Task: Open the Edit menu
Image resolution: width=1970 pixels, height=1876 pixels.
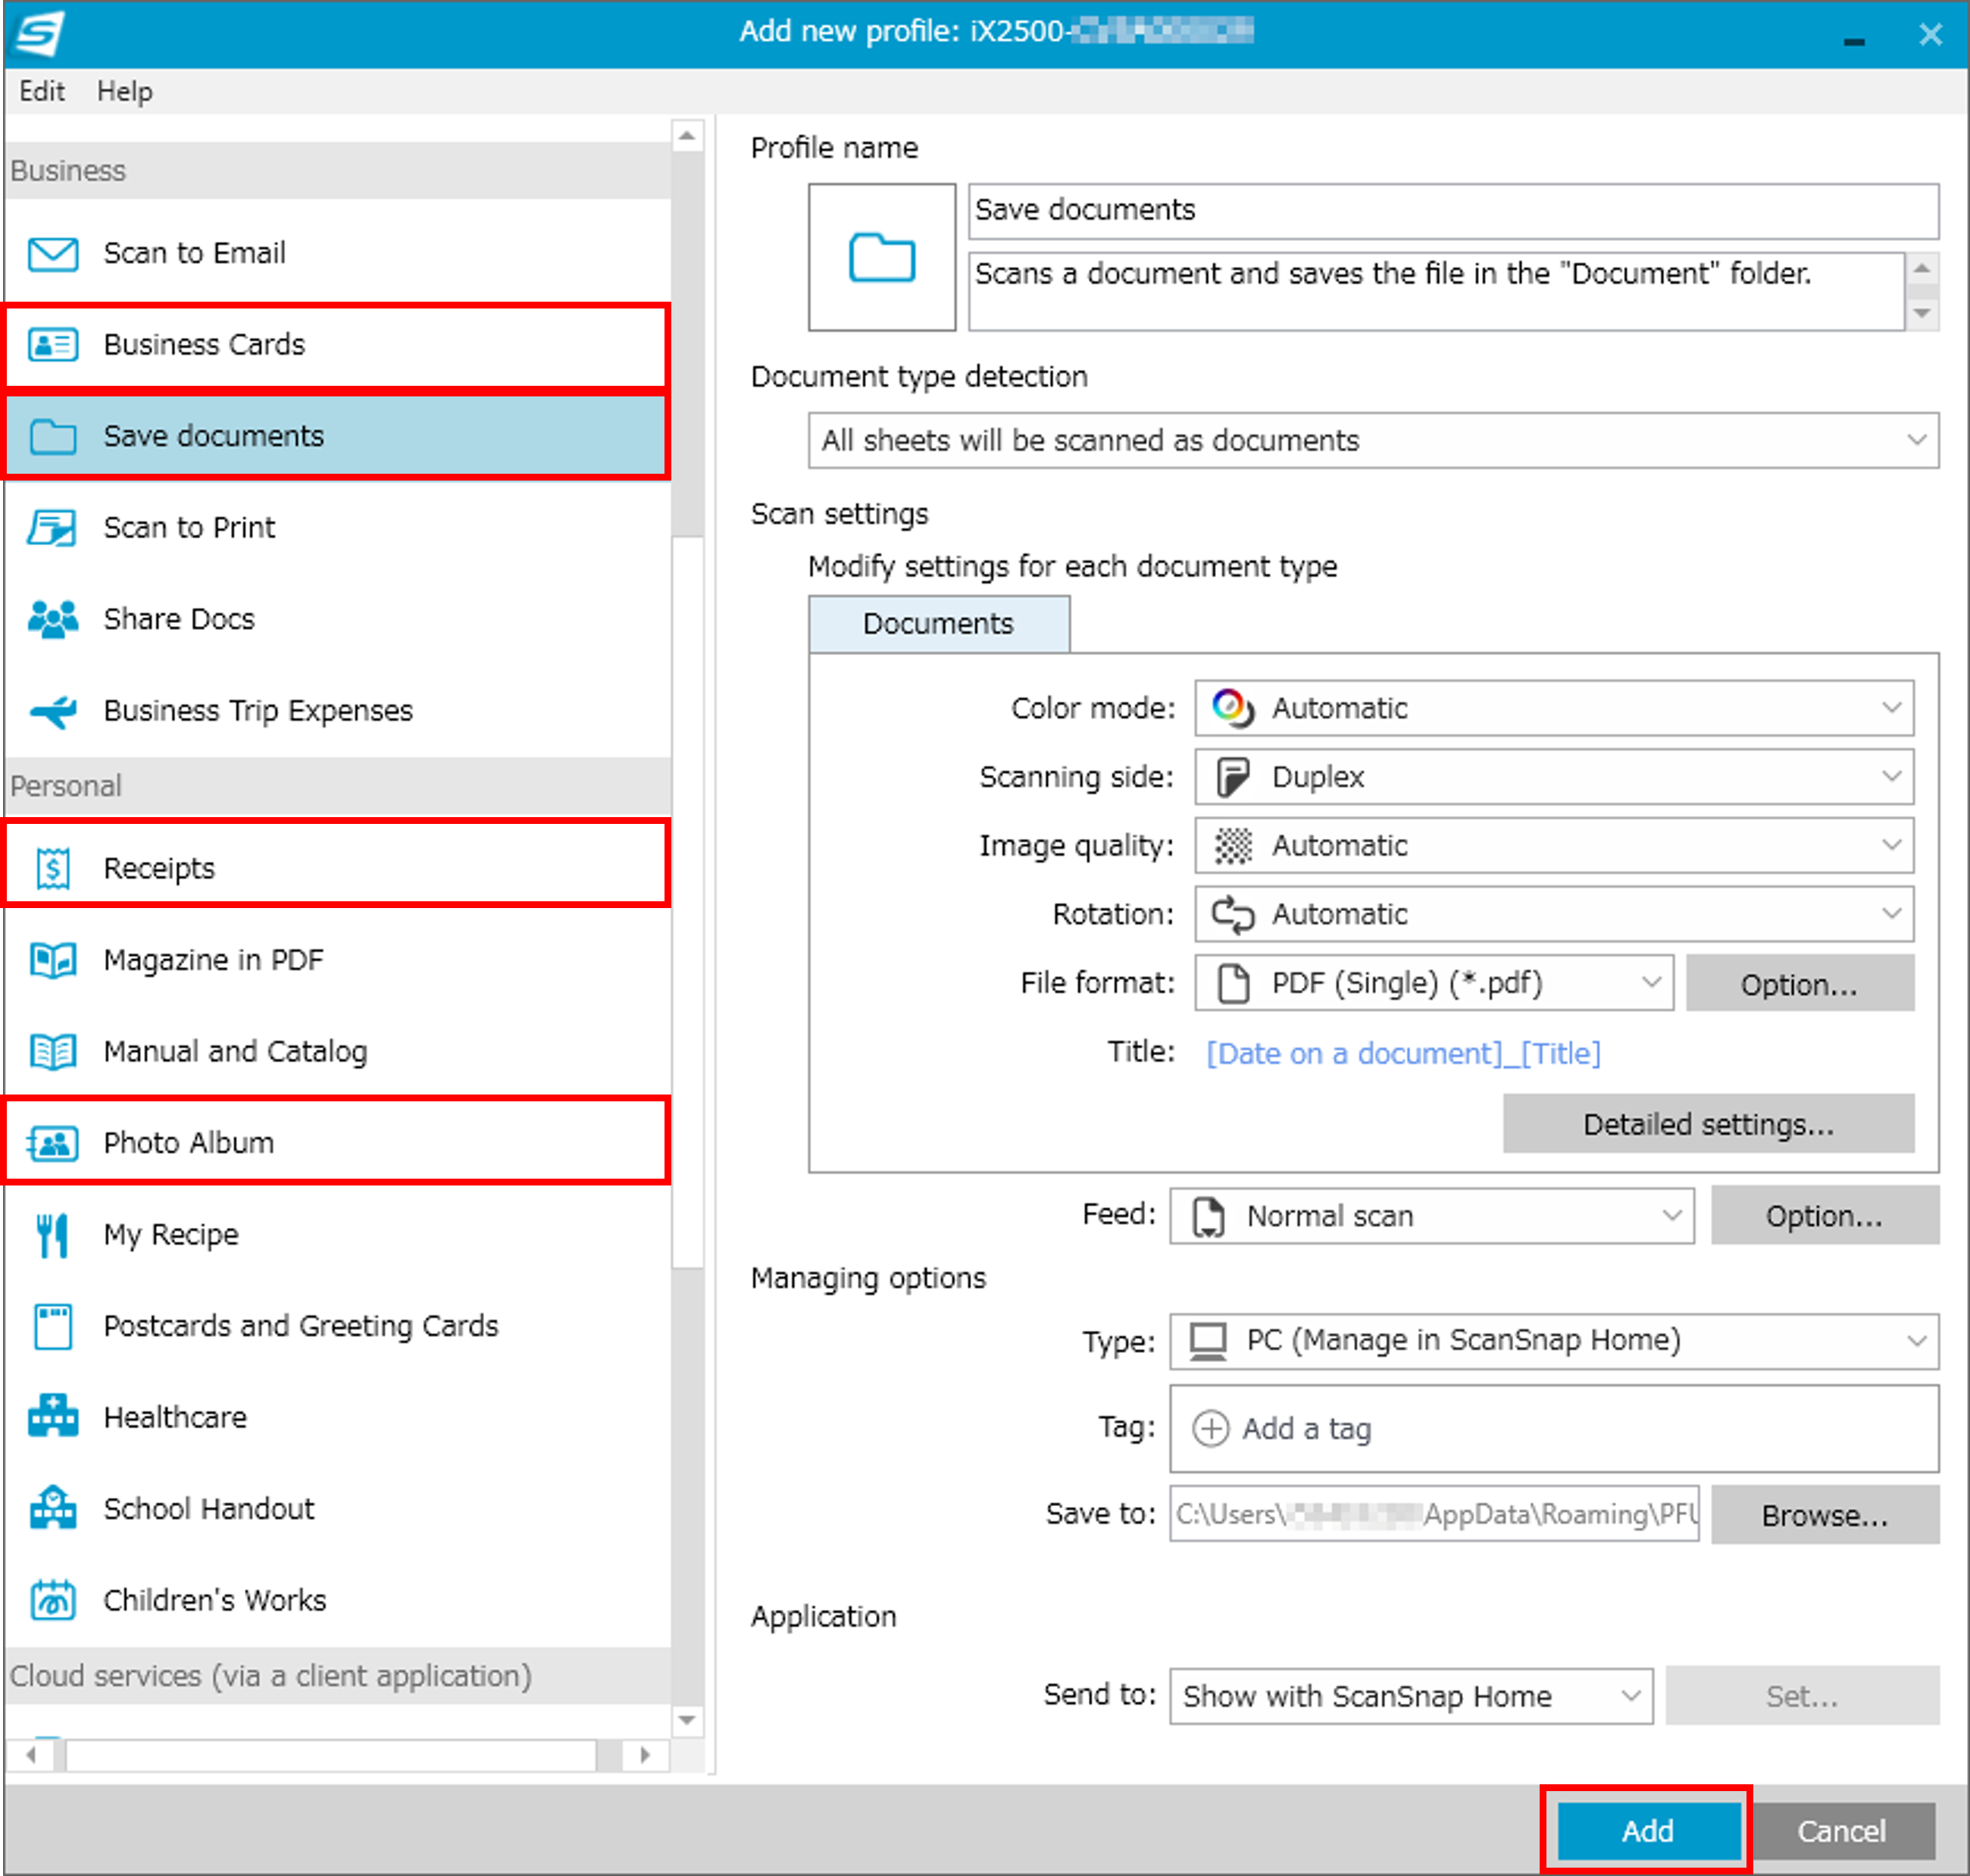Action: pos(42,92)
